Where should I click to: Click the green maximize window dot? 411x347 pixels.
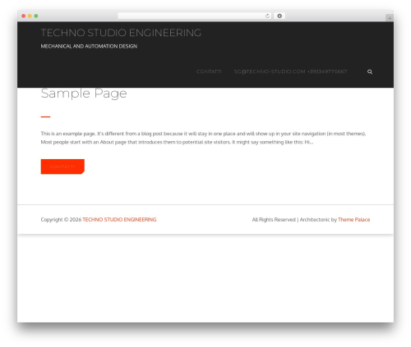click(x=36, y=16)
